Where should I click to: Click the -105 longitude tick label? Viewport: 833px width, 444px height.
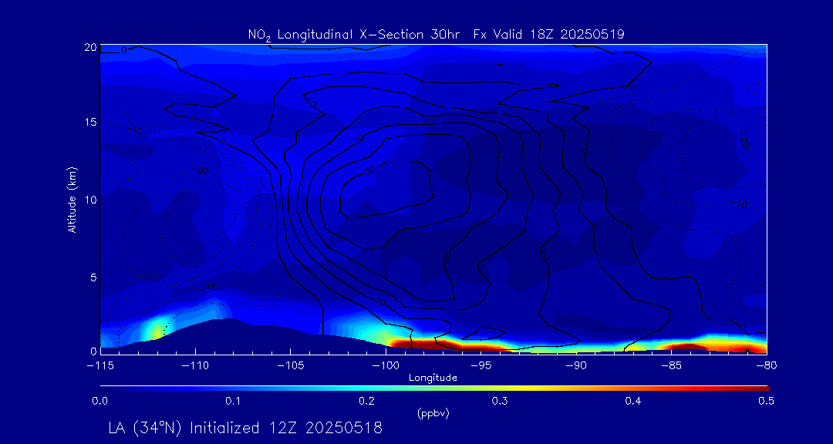[x=290, y=366]
